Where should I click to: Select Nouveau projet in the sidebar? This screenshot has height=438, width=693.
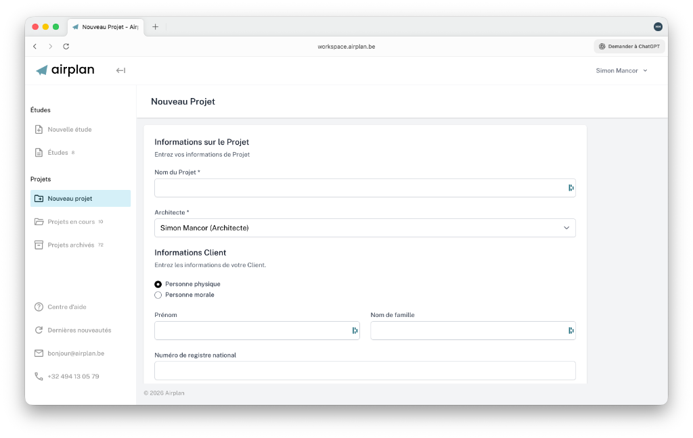coord(81,198)
